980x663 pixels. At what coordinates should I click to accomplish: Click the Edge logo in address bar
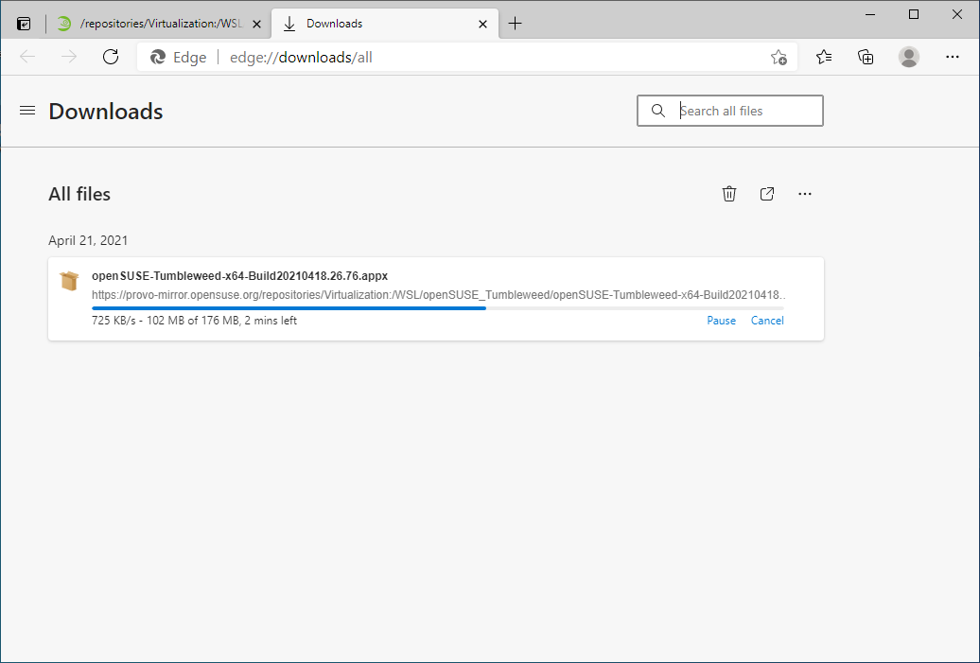click(157, 58)
